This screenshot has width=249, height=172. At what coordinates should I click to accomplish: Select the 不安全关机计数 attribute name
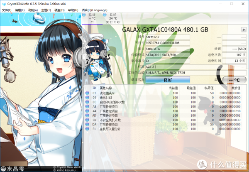110,120
